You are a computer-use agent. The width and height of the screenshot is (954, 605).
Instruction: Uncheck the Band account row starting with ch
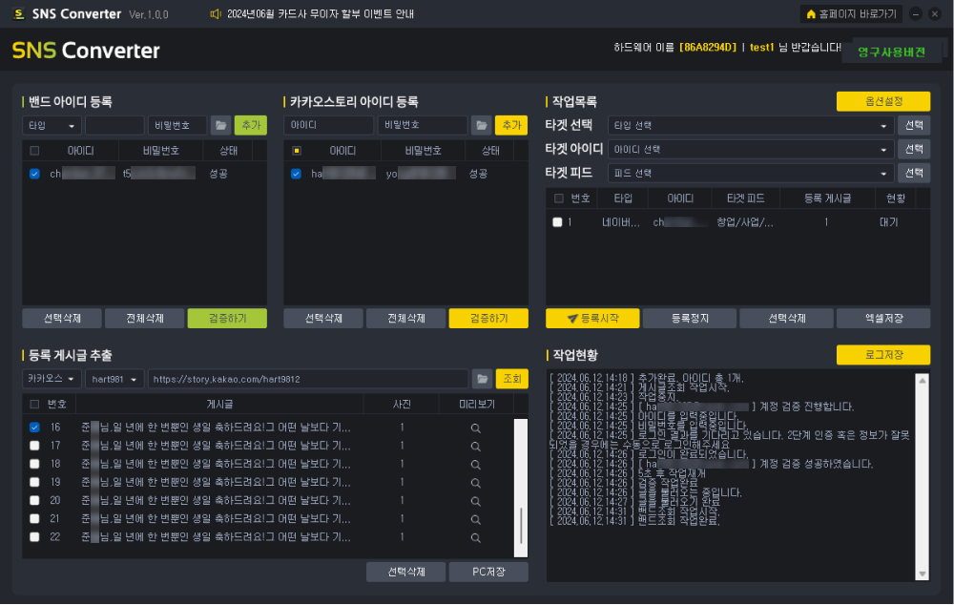click(34, 174)
